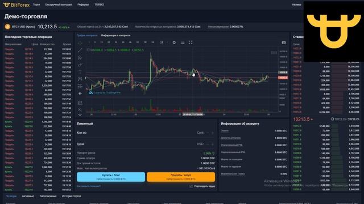Select the XABCD patterns tool
The image size is (364, 204).
coord(80,79)
